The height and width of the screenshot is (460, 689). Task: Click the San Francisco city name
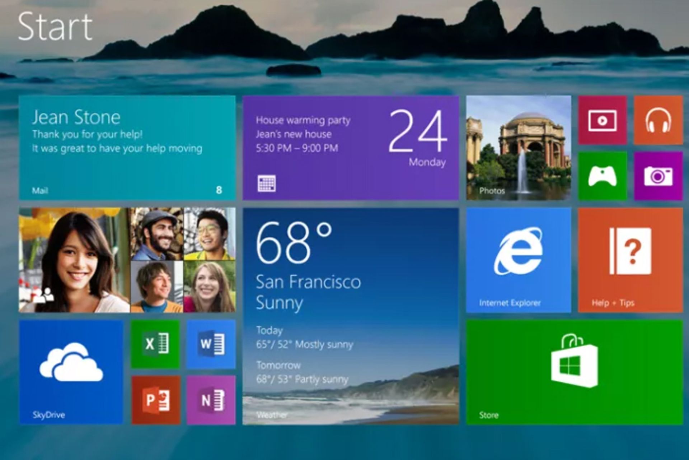(x=308, y=282)
